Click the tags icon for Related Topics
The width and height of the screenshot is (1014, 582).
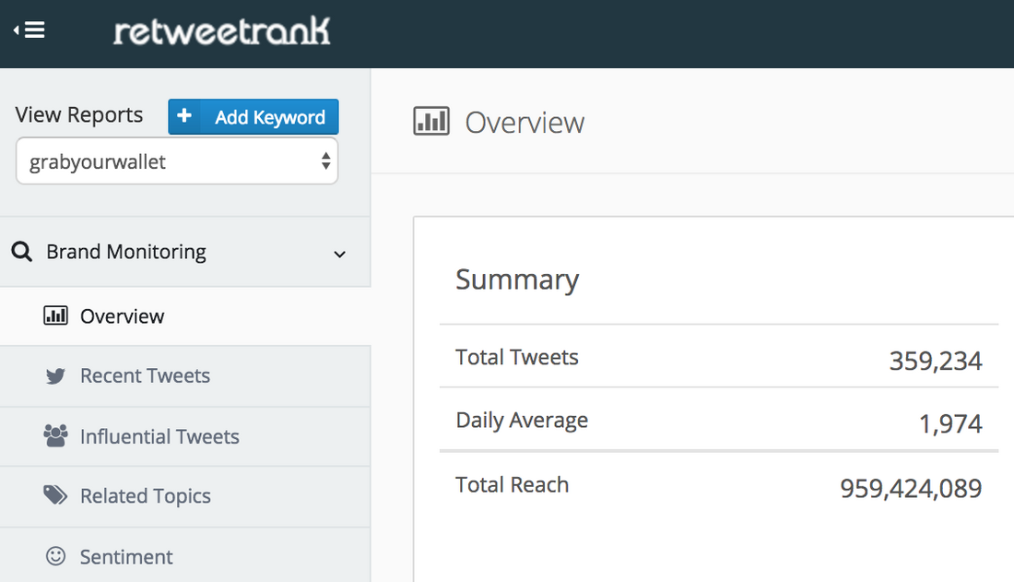55,496
